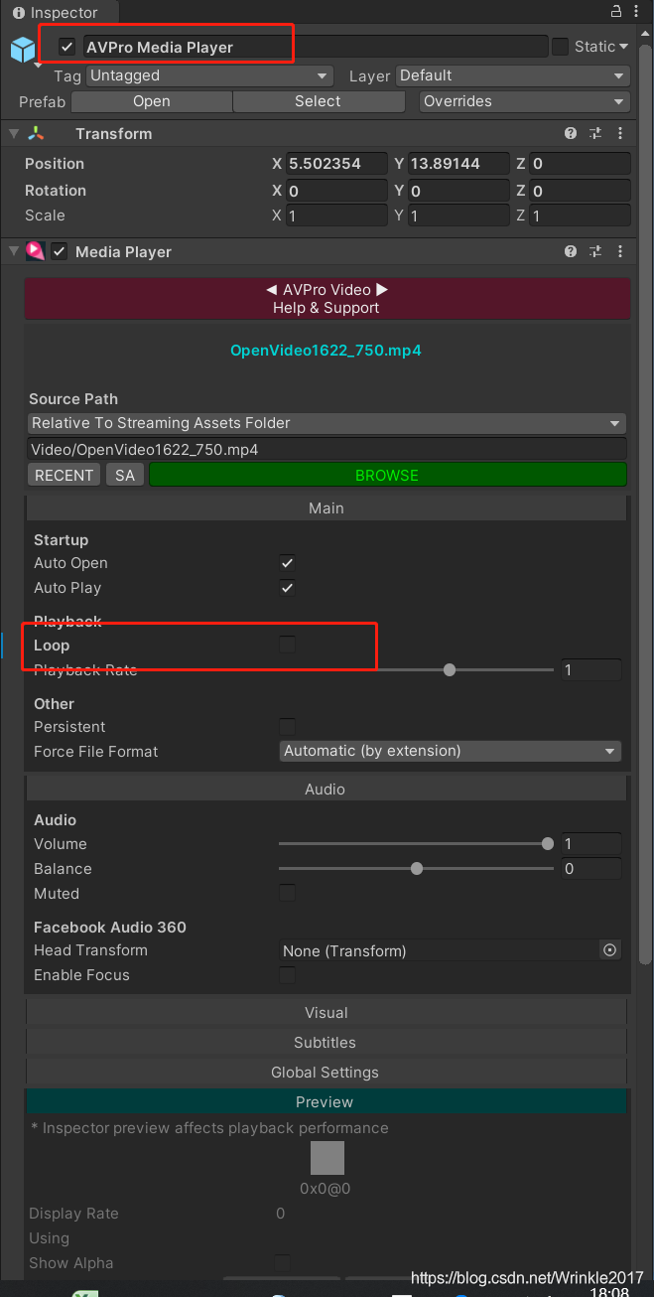Image resolution: width=654 pixels, height=1297 pixels.
Task: Click Head Transform object picker icon
Action: tap(610, 950)
